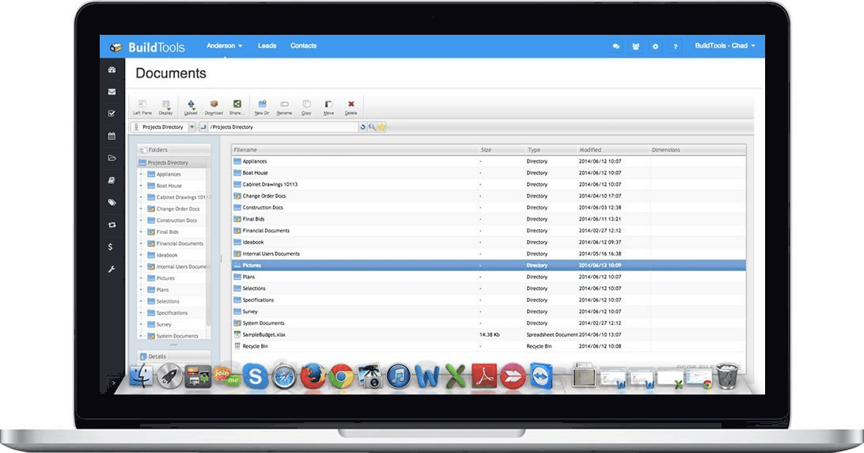Create a folder with New Dir icon
The image size is (864, 453).
(263, 104)
